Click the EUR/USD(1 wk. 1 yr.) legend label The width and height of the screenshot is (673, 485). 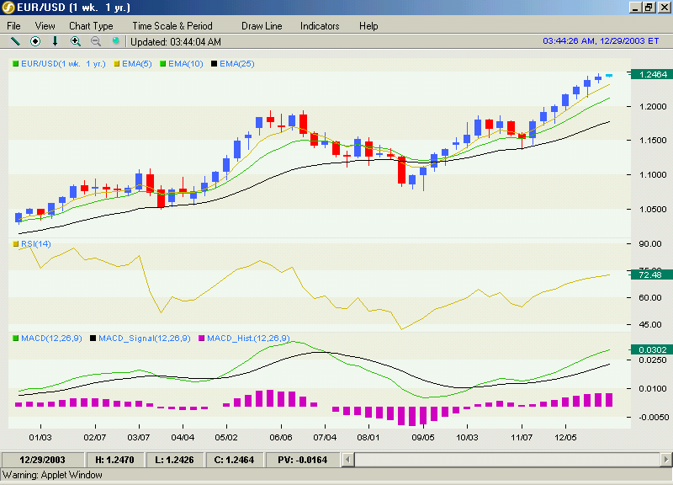tap(64, 64)
